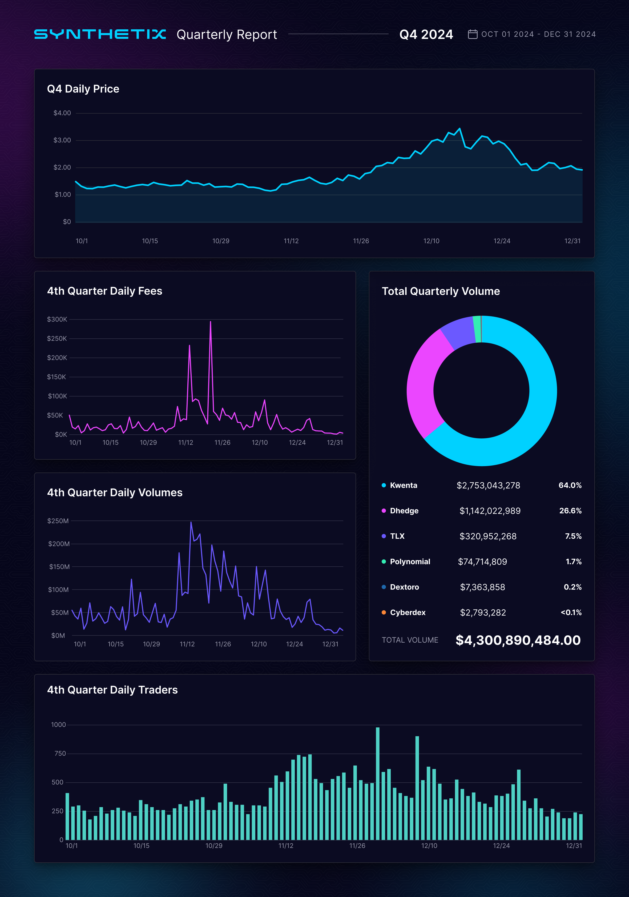Viewport: 629px width, 897px height.
Task: Click the calendar icon beside date range
Action: [473, 34]
